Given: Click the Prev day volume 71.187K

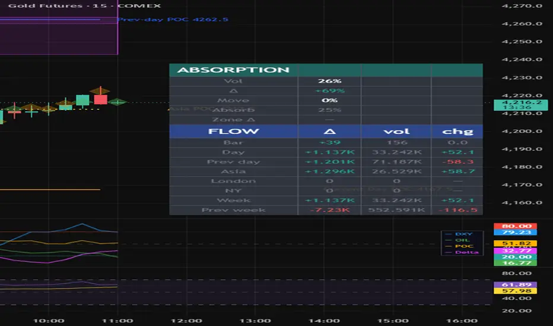Looking at the screenshot, I should click(396, 162).
